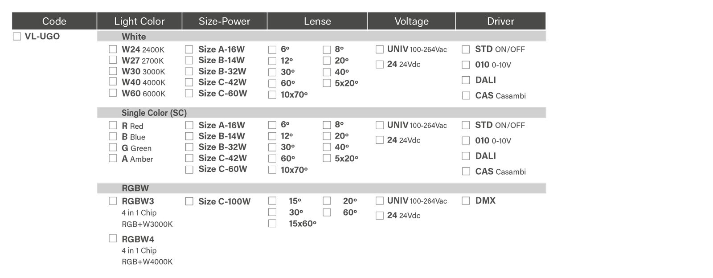Viewport: 713px width, 278px height.
Task: Check the RGBW3 chip option
Action: tap(113, 201)
